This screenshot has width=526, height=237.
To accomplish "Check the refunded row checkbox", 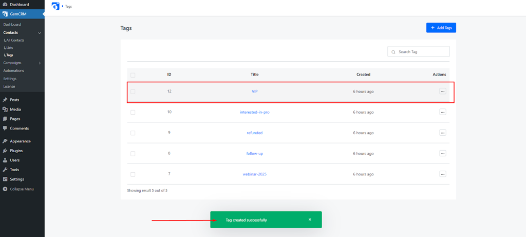I will point(133,133).
